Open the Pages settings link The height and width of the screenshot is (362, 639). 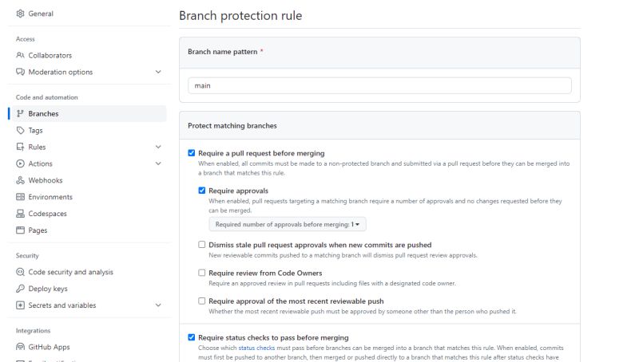click(x=38, y=230)
